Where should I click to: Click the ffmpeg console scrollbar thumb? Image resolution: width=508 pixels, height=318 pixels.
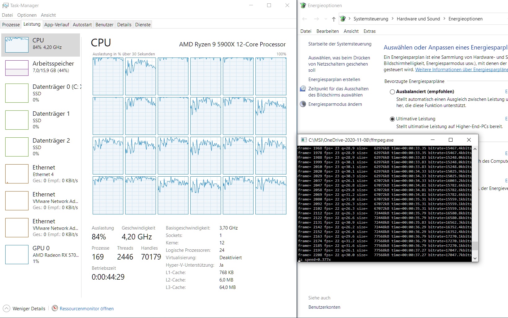click(x=475, y=246)
